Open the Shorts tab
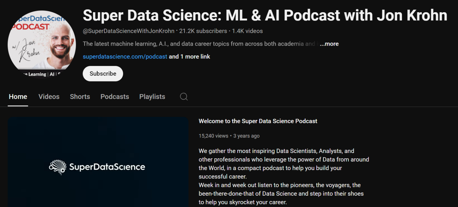Viewport: 458px width, 207px height. tap(80, 96)
